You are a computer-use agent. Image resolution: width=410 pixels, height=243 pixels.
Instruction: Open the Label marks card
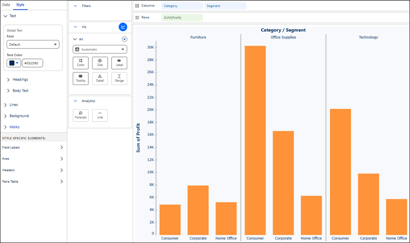[x=119, y=63]
